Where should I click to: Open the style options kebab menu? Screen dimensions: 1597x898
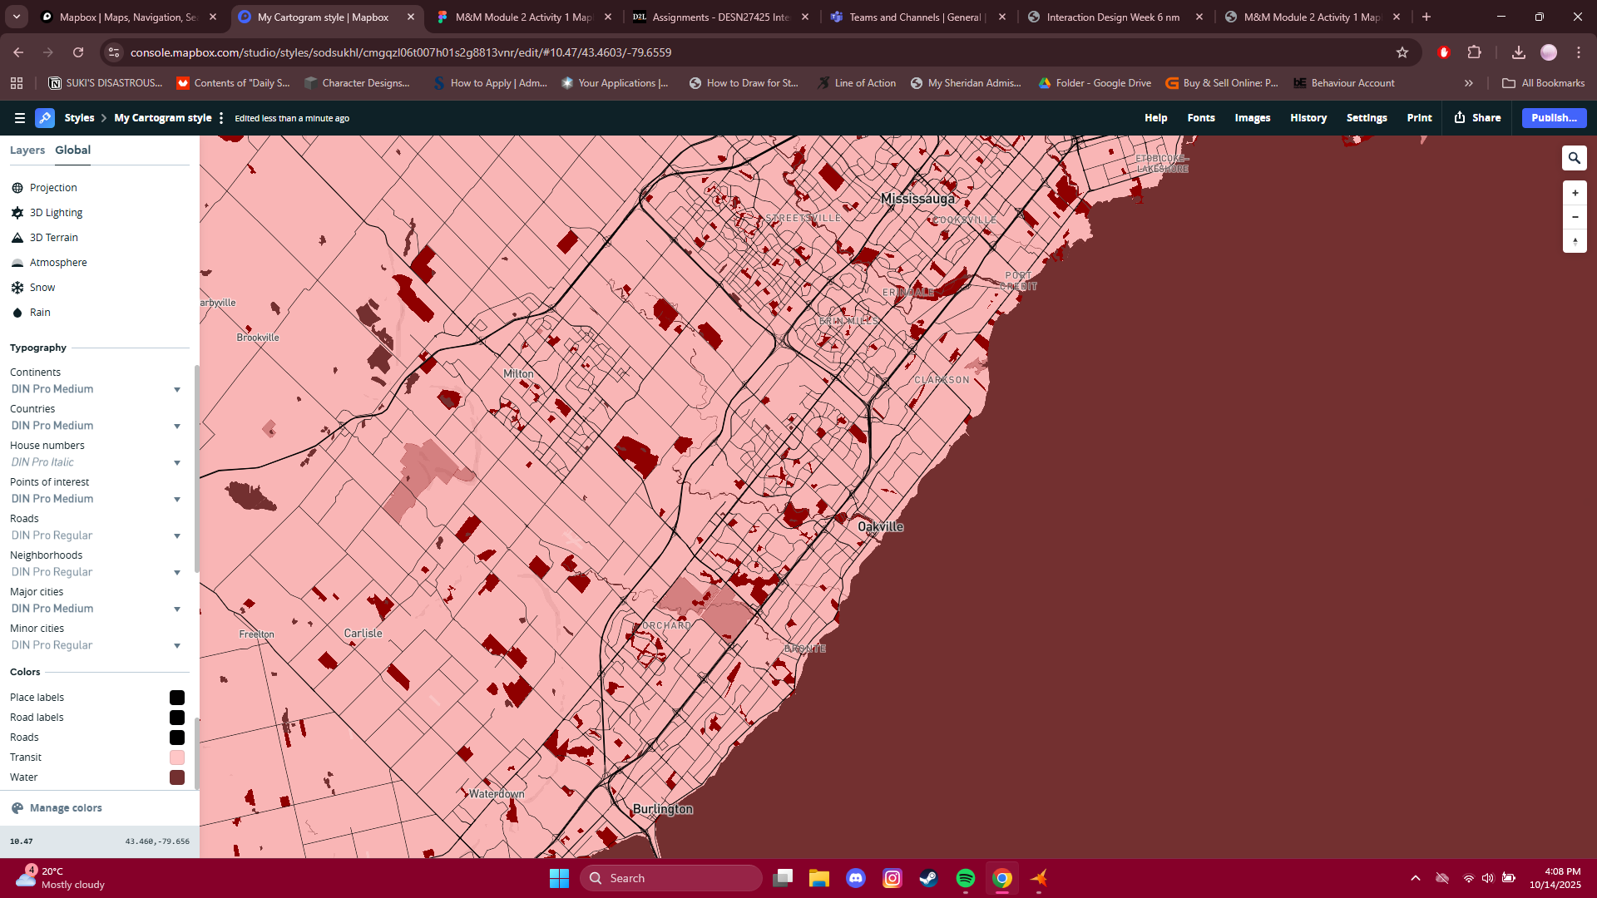click(x=221, y=118)
